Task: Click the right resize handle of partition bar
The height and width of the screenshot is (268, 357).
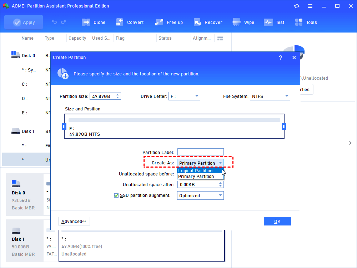Action: (x=284, y=126)
